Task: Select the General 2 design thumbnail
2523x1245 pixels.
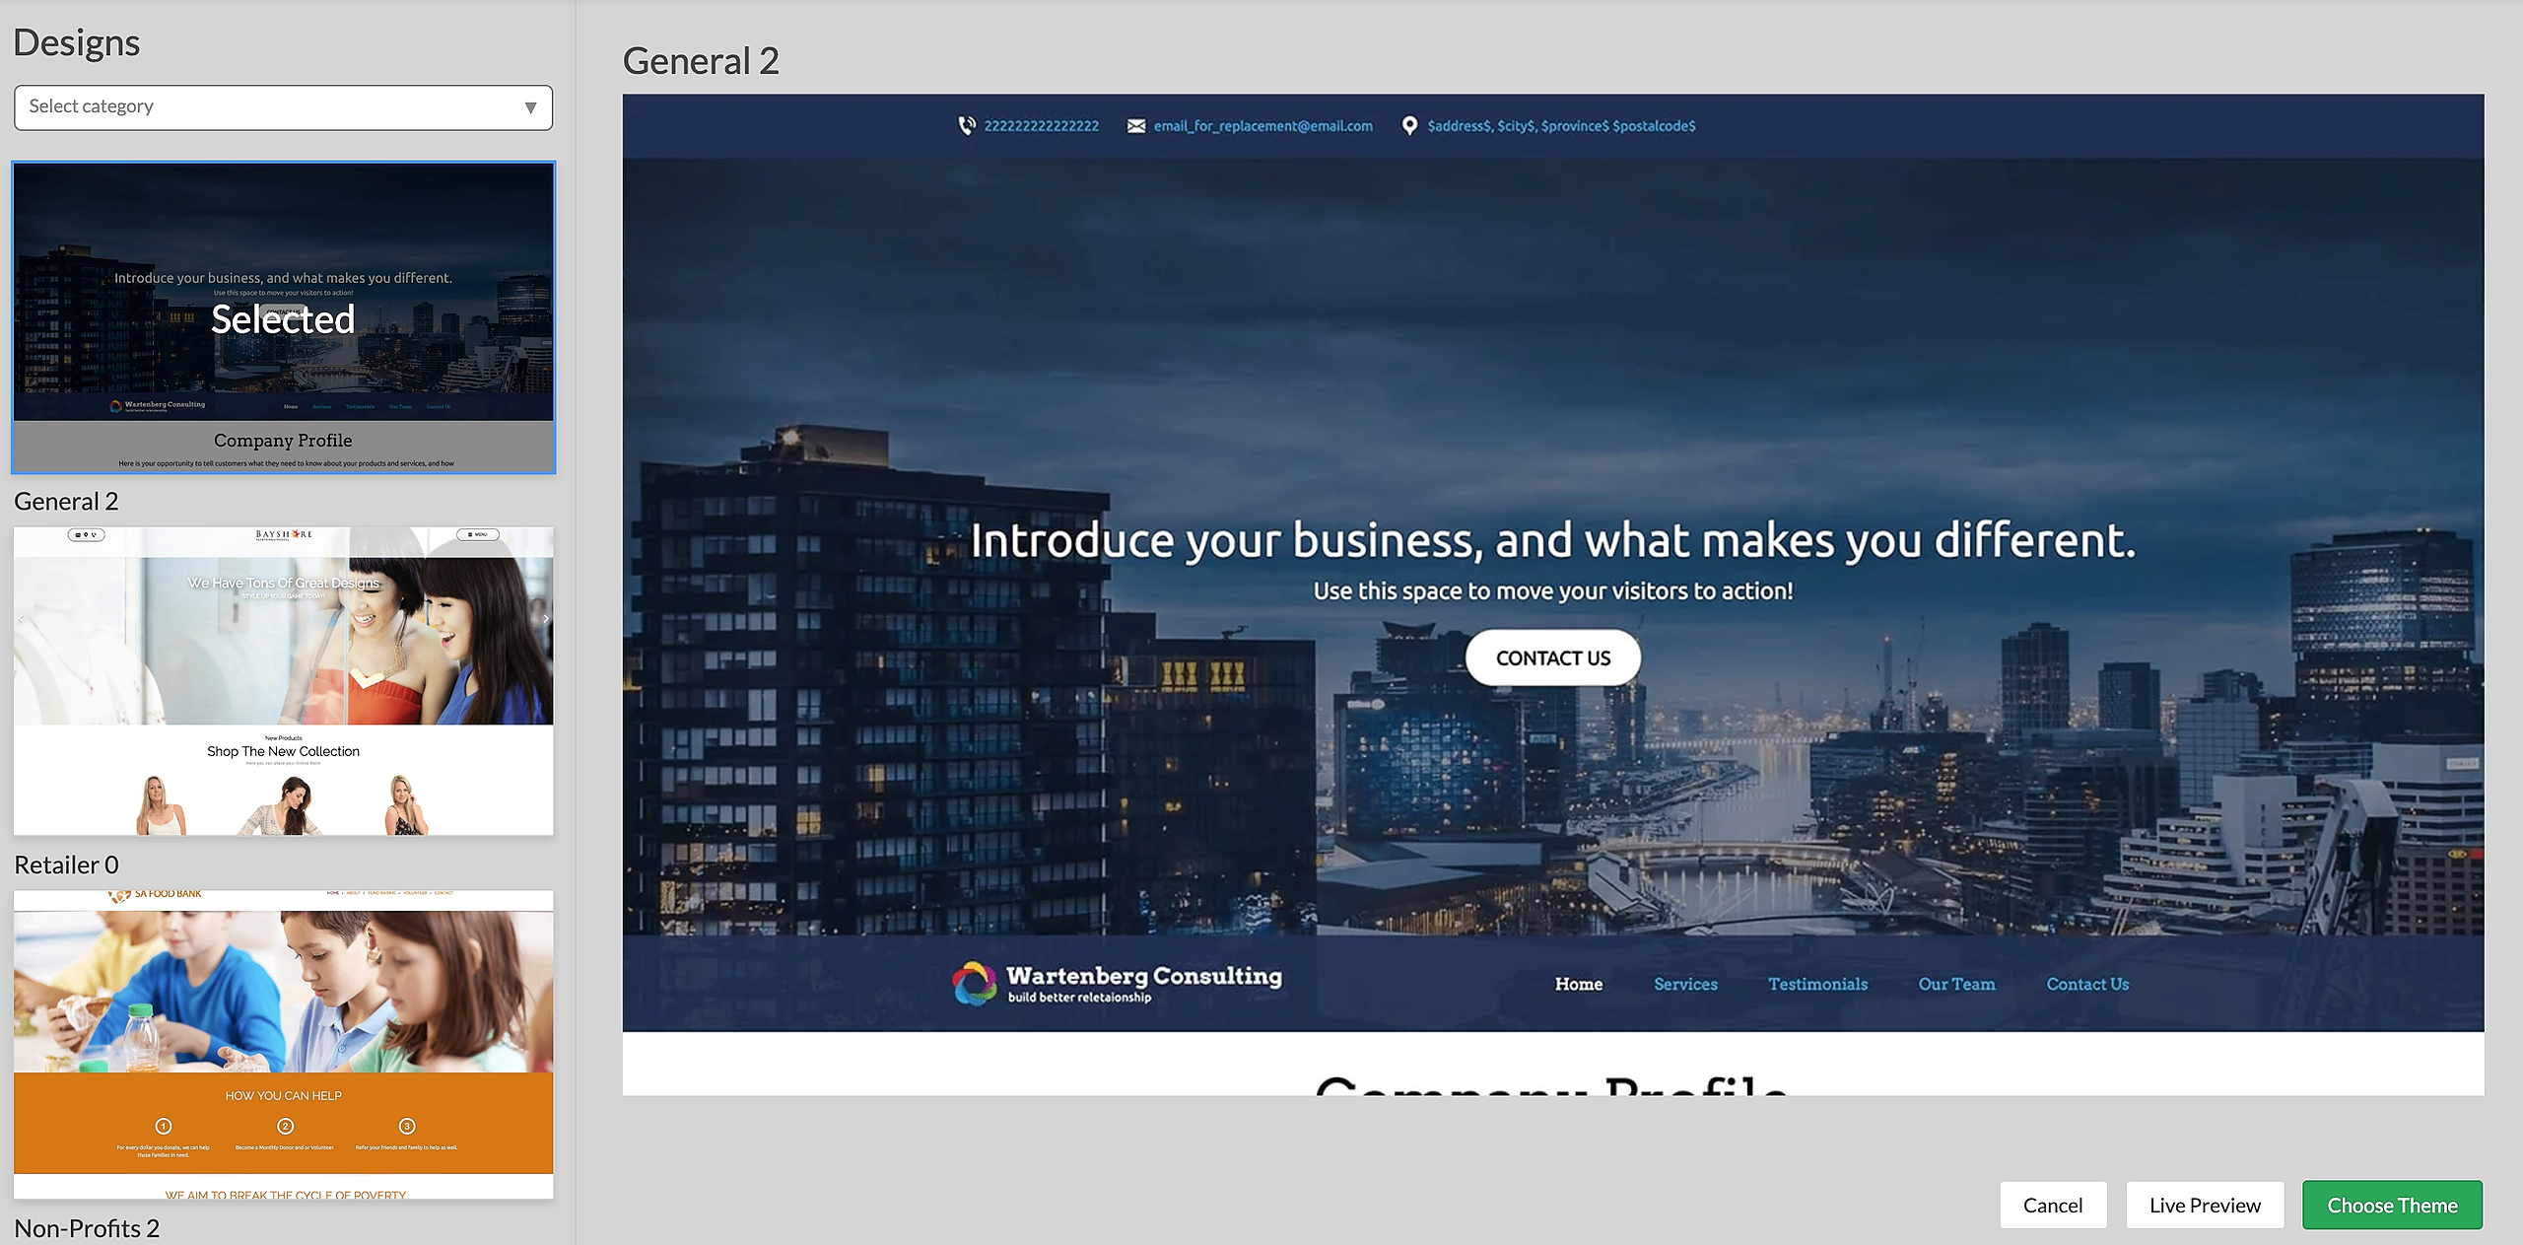Action: (x=283, y=316)
